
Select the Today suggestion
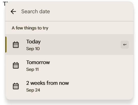(x=69, y=45)
